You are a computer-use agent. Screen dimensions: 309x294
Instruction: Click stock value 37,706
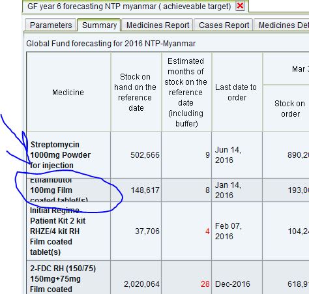point(147,231)
